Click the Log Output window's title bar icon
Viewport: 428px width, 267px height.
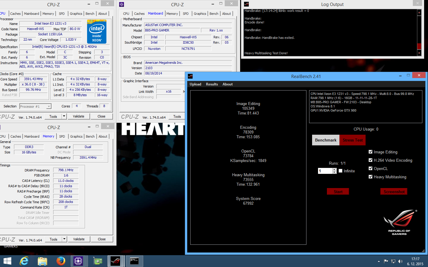246,4
